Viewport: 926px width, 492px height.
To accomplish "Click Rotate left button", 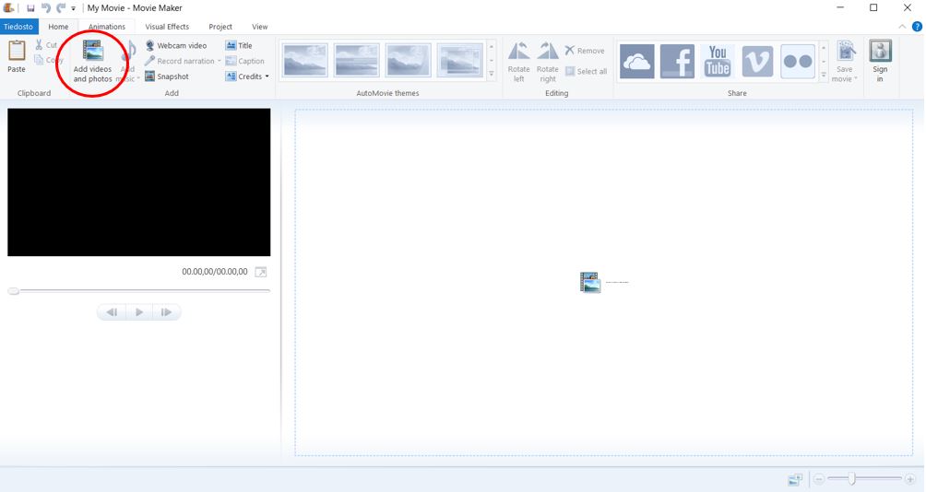I will pyautogui.click(x=519, y=61).
